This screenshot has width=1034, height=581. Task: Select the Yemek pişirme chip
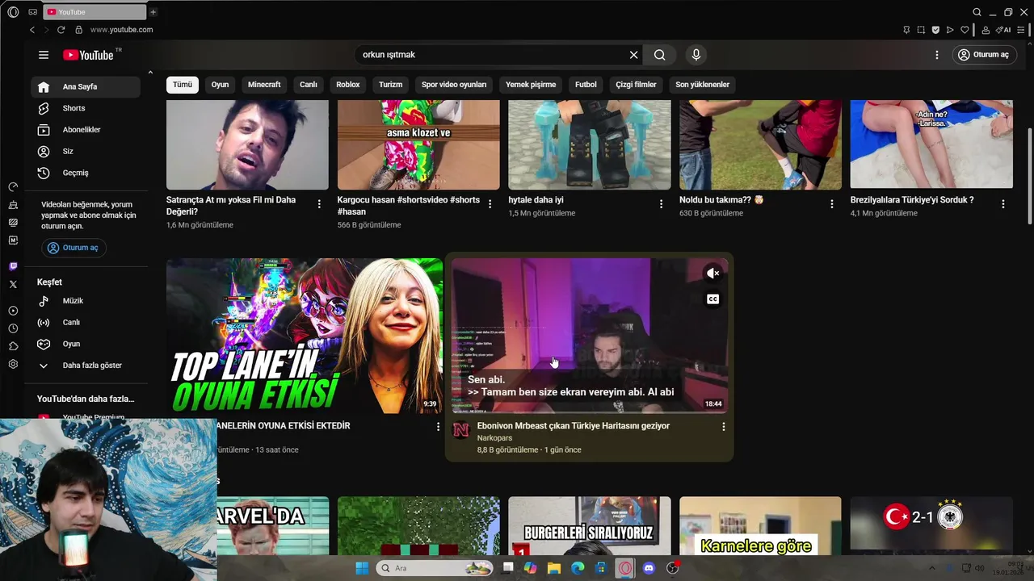click(531, 85)
